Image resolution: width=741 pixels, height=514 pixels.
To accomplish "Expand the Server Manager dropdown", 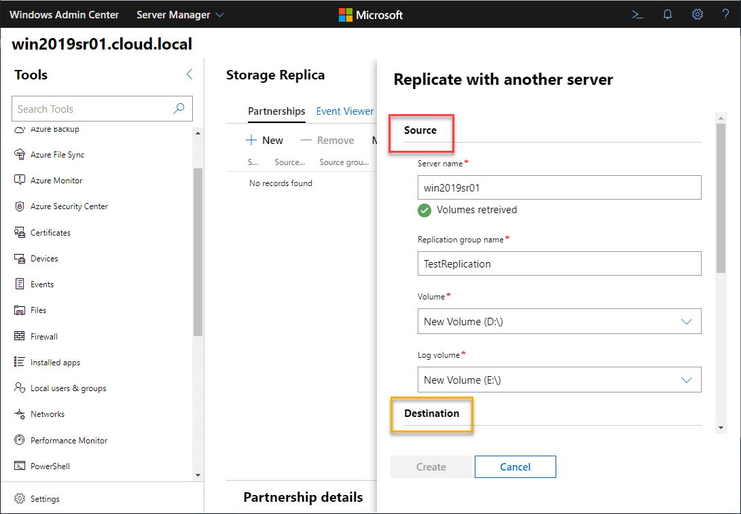I will click(180, 14).
